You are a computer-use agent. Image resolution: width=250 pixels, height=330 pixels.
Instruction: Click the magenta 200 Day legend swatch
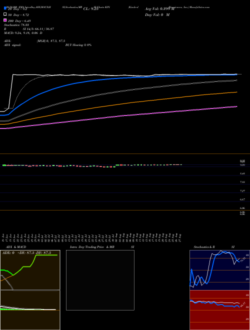pyautogui.click(x=5, y=20)
